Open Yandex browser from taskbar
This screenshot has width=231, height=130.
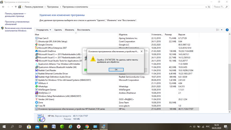[x=79, y=127]
